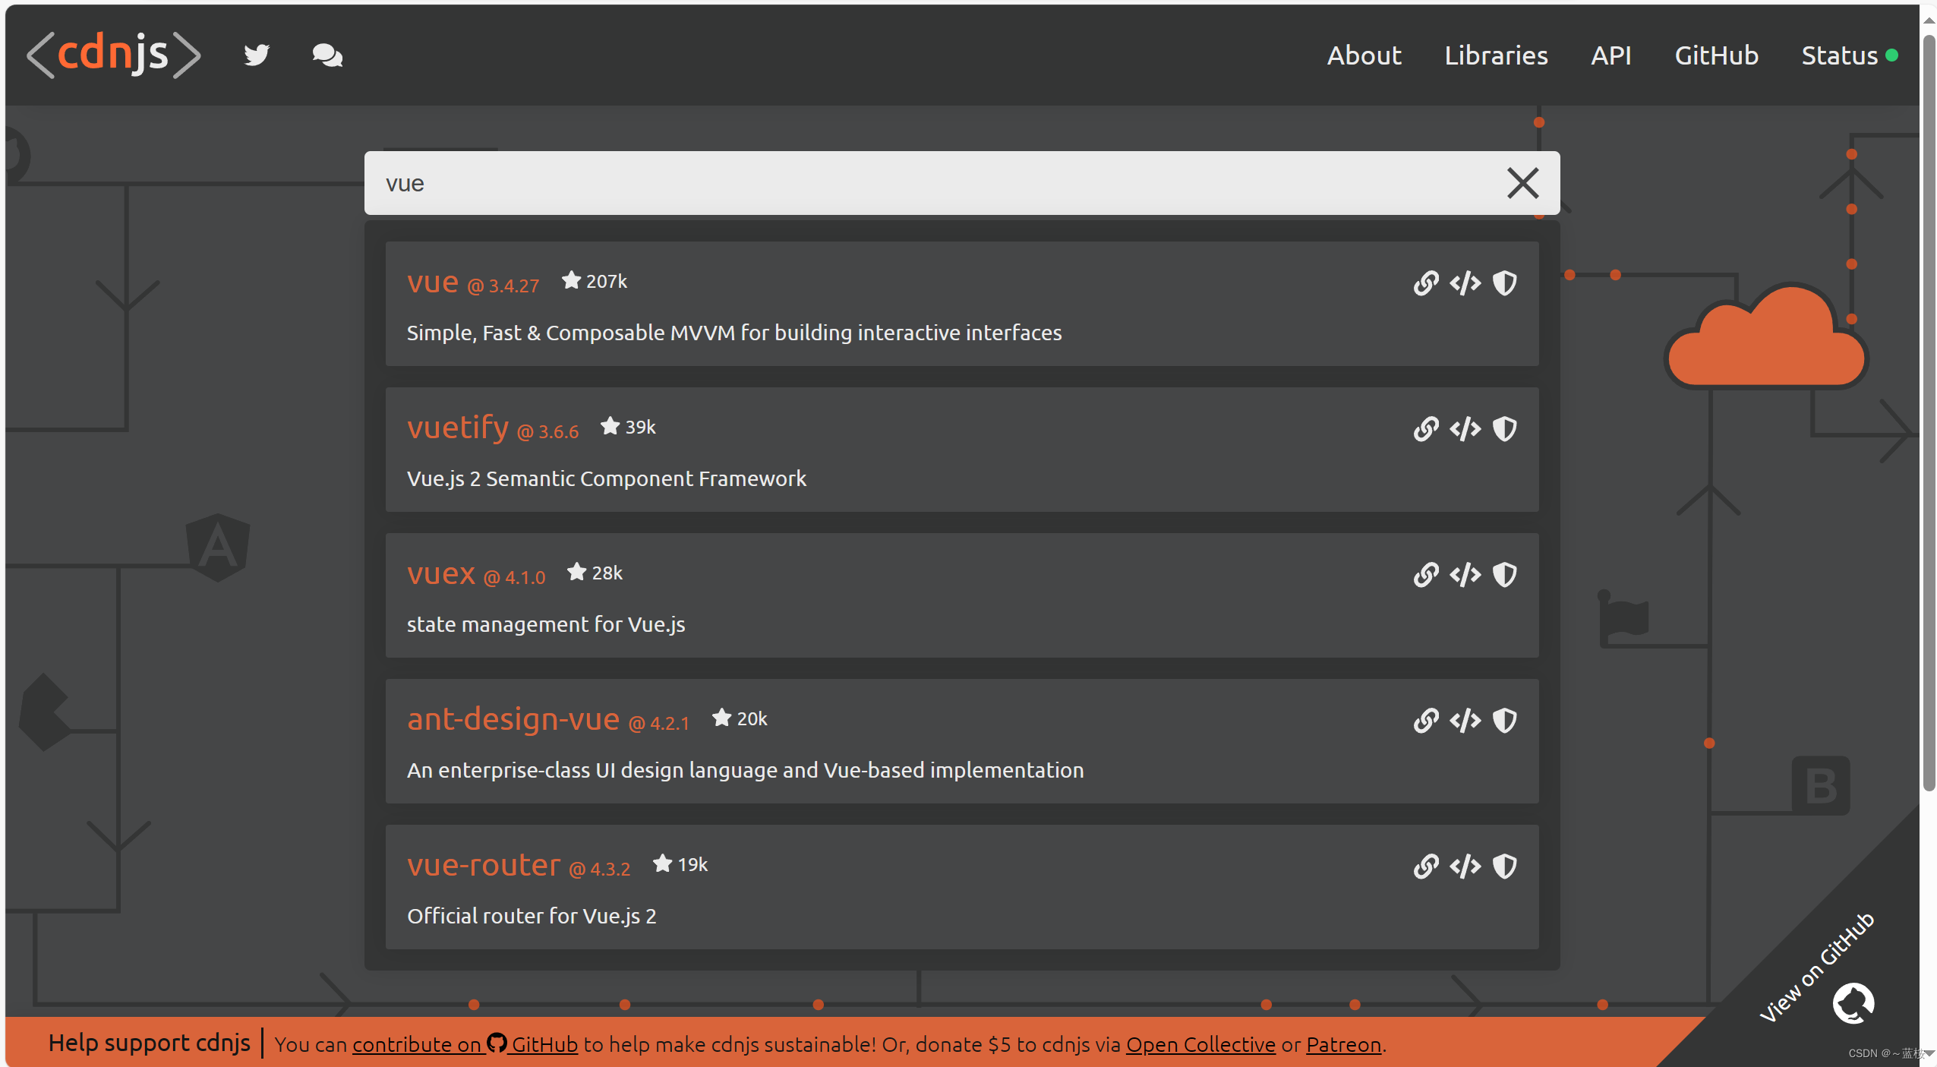The height and width of the screenshot is (1067, 1937).
Task: Click the View on GitHub corner banner
Action: (x=1816, y=967)
